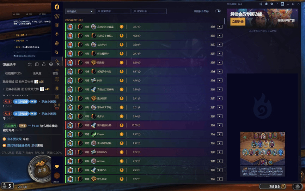This screenshot has width=305, height=191.
Task: Play the replay against UMFDVS
Action: 220,152
